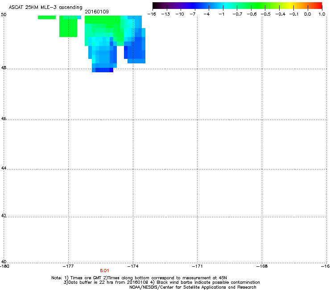The height and width of the screenshot is (290, 330).
Task: Click the -1 colorbar label
Action: pos(221,14)
